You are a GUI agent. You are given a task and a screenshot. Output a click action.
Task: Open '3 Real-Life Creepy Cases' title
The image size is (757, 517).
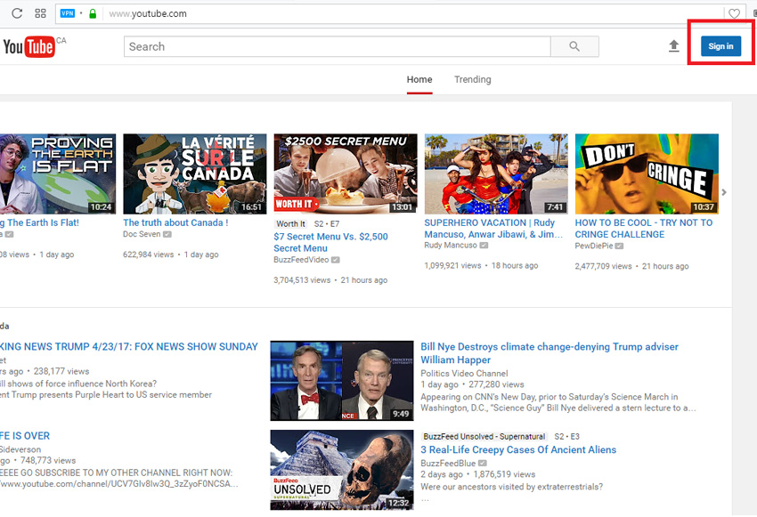point(518,450)
